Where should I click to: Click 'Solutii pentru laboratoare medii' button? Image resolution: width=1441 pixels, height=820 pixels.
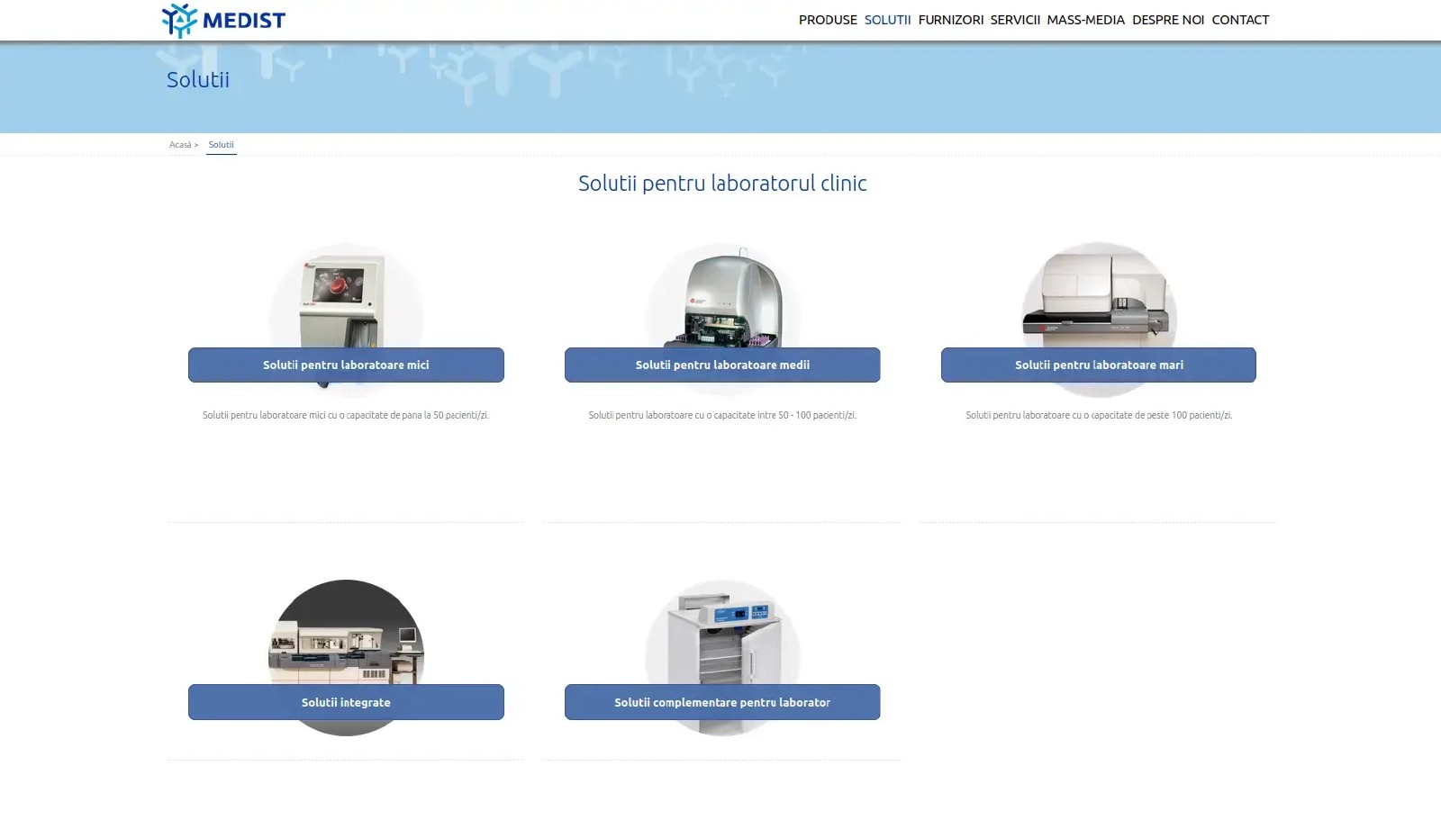(x=722, y=365)
